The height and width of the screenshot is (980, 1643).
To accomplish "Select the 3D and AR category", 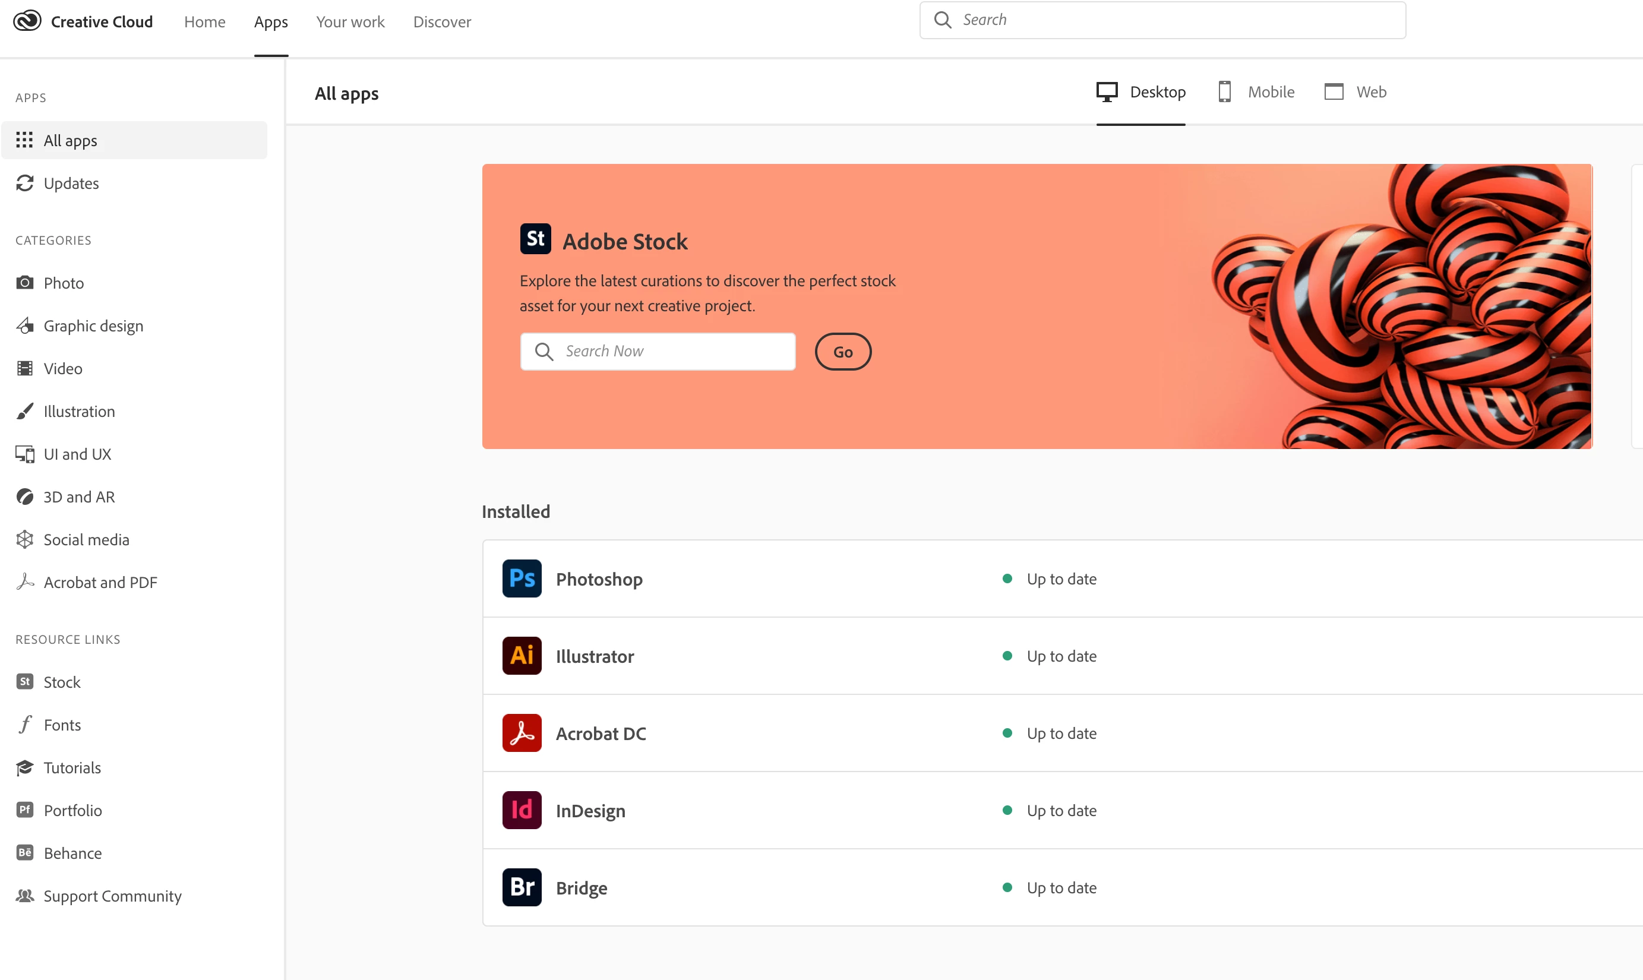I will (78, 497).
